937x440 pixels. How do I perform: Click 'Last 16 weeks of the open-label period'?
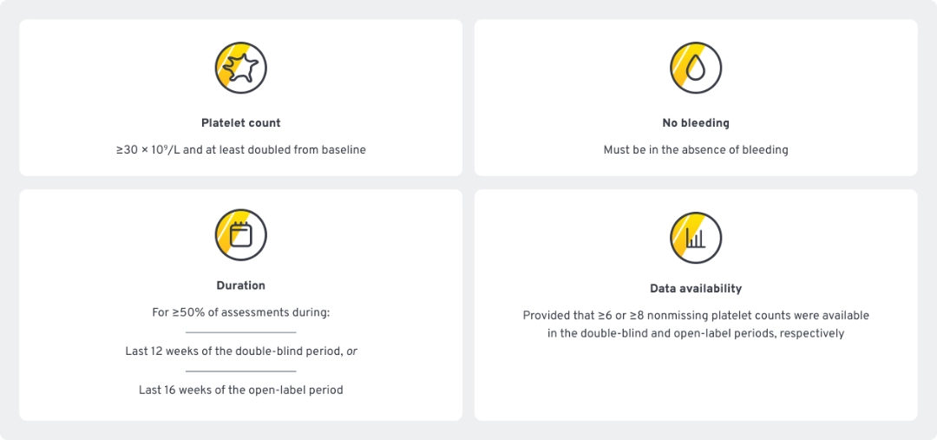[x=241, y=391]
